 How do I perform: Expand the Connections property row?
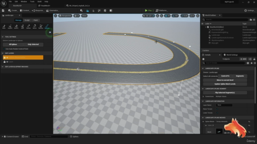point(203,96)
